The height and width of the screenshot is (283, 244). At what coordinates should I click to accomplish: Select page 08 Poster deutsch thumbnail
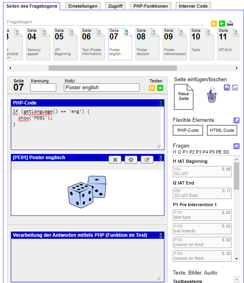148,44
